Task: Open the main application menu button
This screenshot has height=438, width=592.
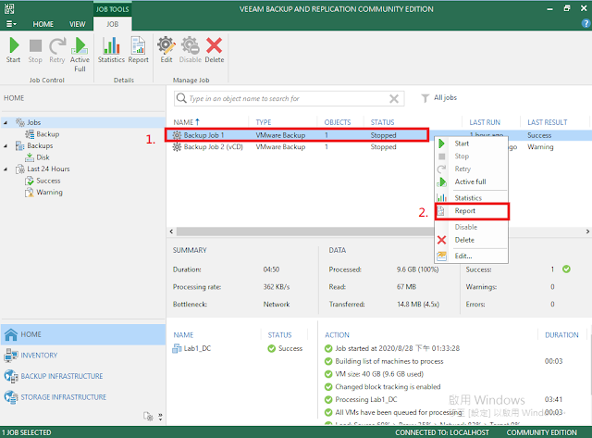Action: (x=11, y=24)
